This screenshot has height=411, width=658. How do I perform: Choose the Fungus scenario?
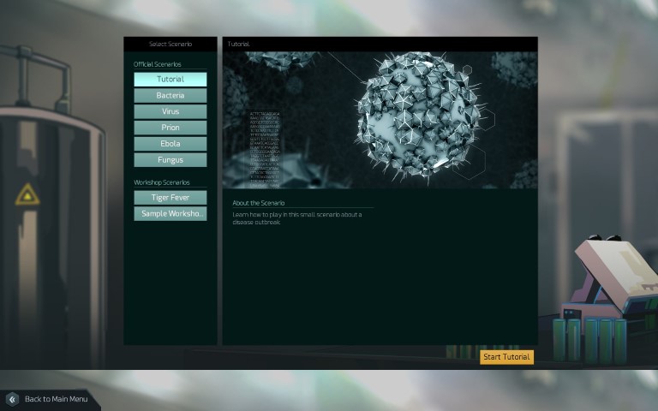[x=170, y=160]
